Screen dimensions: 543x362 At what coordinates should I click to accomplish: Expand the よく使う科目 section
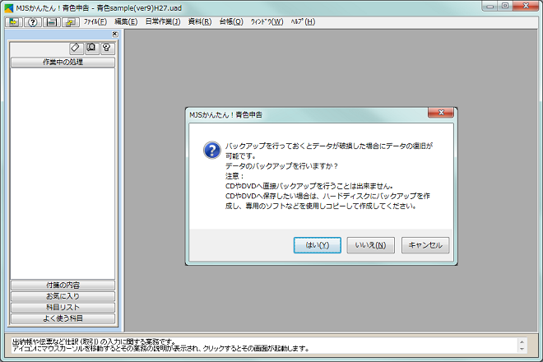click(63, 318)
